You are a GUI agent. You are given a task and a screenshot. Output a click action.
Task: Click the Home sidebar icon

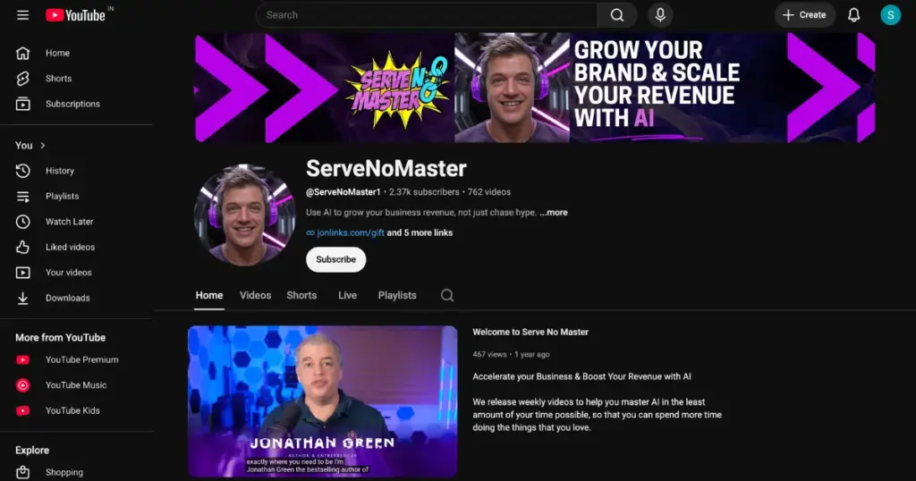(x=22, y=53)
